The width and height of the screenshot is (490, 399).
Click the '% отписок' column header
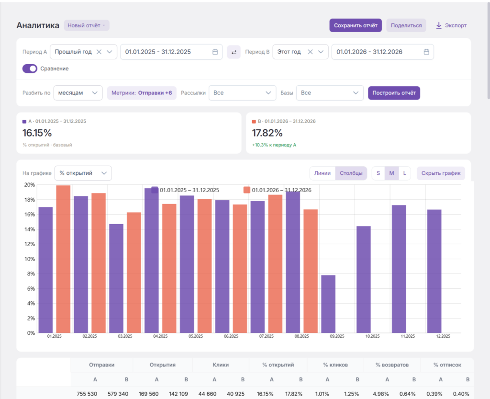447,365
